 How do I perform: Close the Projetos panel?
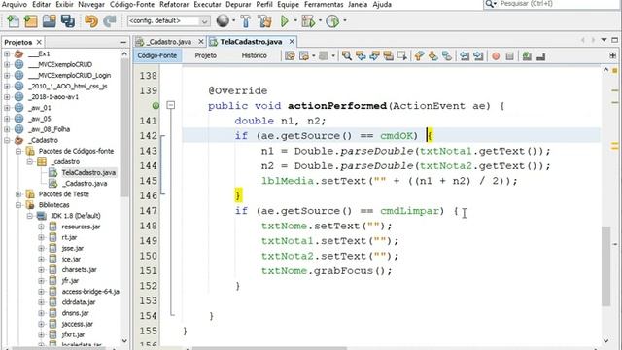(x=39, y=42)
